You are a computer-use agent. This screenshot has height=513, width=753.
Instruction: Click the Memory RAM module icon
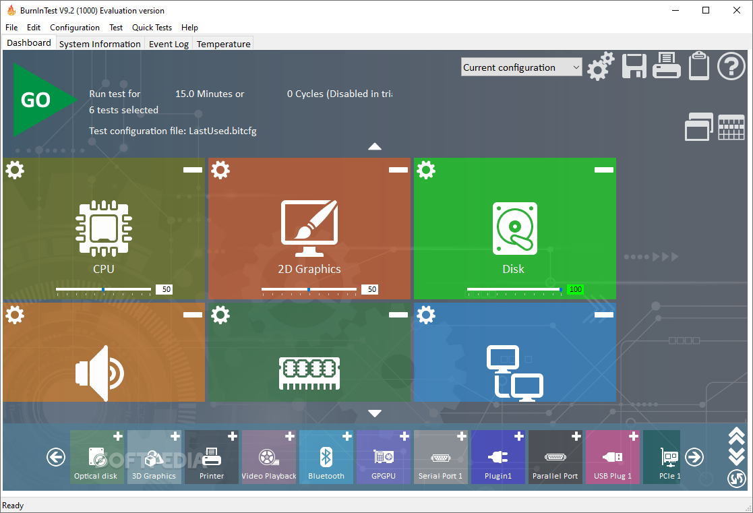click(x=309, y=373)
